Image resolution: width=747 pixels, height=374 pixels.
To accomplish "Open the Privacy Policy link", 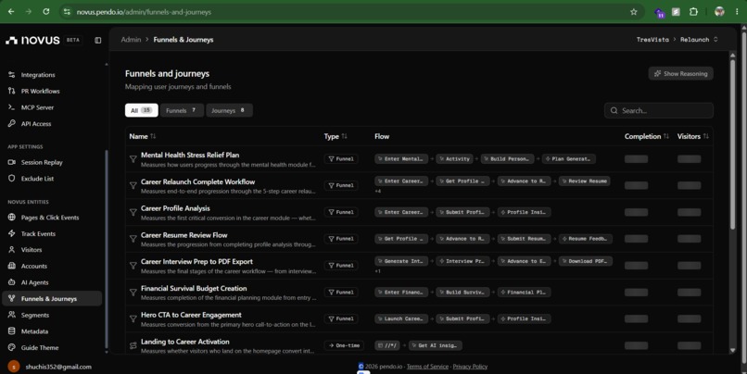I will pos(470,367).
